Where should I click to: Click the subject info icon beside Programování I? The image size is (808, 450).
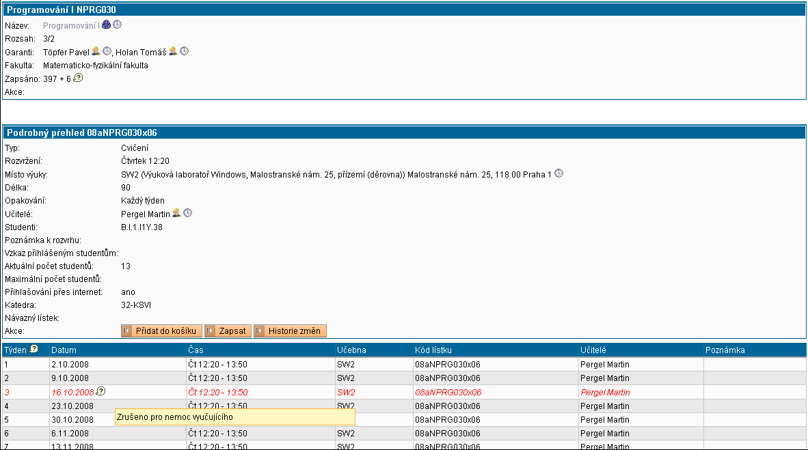pos(107,25)
